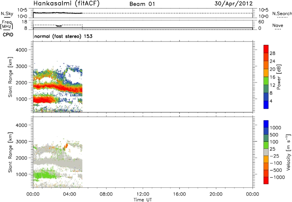Screen dimensions: 292x202
Task: Click the '-25' velocity colorbar label
Action: pyautogui.click(x=275, y=156)
